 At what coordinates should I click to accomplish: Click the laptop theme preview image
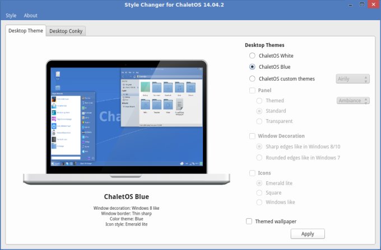[x=126, y=120]
